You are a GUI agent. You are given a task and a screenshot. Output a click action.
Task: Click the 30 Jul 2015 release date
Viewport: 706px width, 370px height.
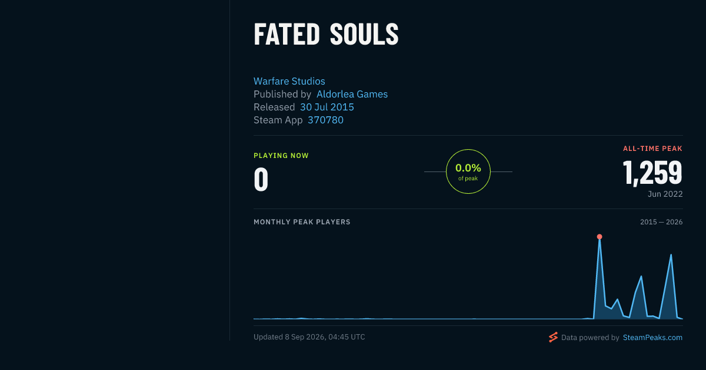pyautogui.click(x=327, y=107)
